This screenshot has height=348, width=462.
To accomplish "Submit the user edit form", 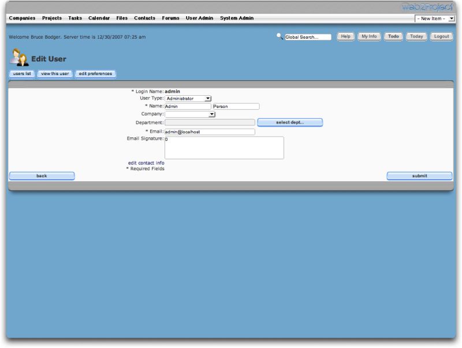I will [x=420, y=175].
